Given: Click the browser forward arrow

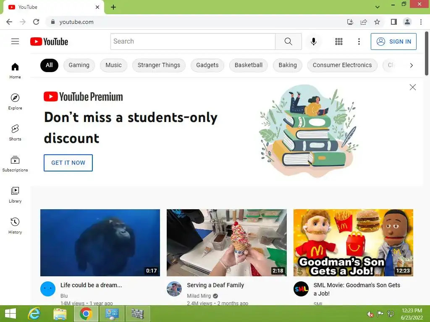Looking at the screenshot, I should 23,22.
